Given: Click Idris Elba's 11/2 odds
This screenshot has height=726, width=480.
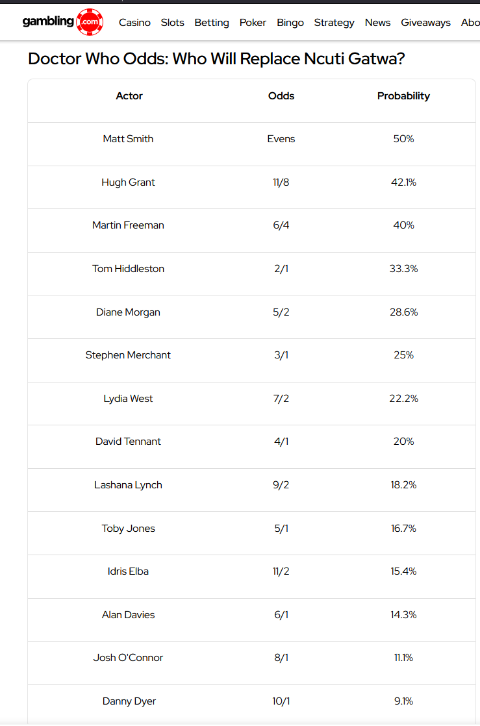Looking at the screenshot, I should 281,571.
